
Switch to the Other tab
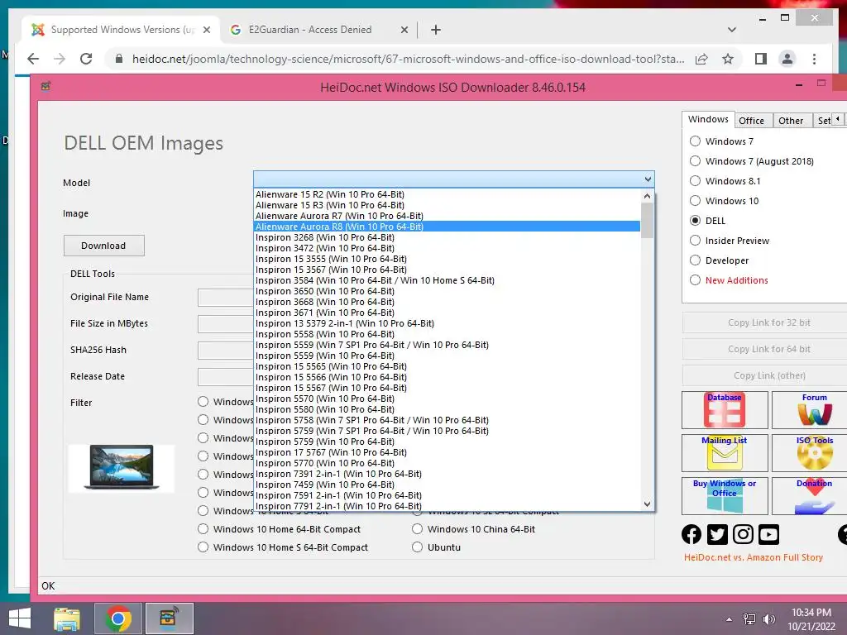tap(791, 121)
